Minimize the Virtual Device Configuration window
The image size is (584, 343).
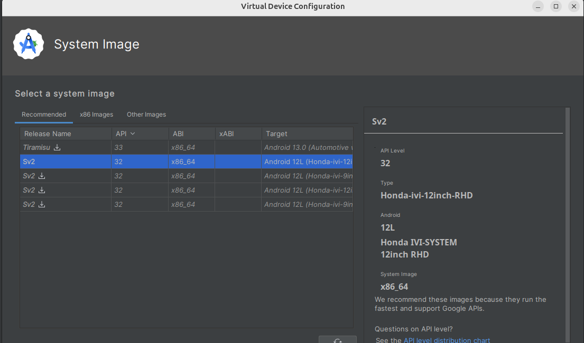tap(538, 6)
